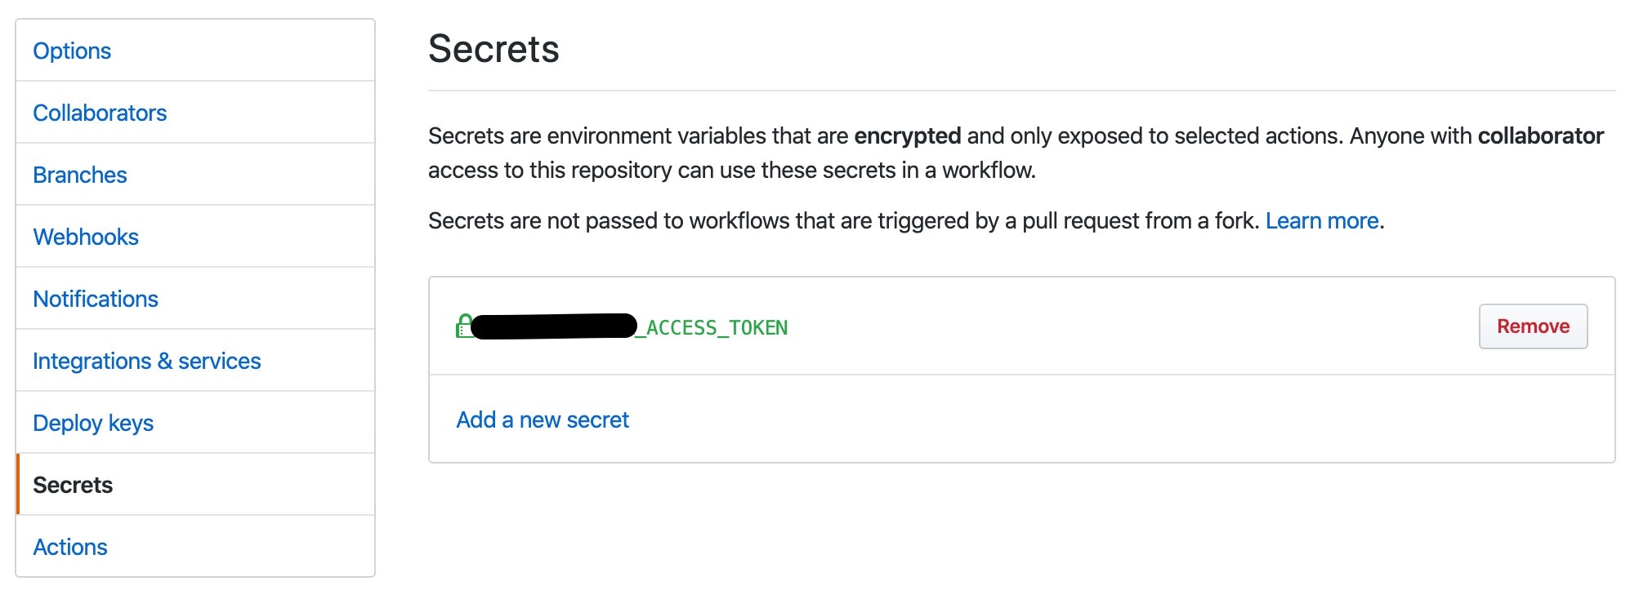Click the green lock icon beside the secret
Image resolution: width=1639 pixels, height=599 pixels.
pos(463,326)
